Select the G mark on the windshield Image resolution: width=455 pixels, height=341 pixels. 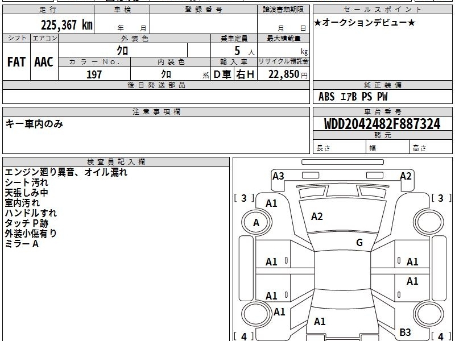tap(359, 242)
